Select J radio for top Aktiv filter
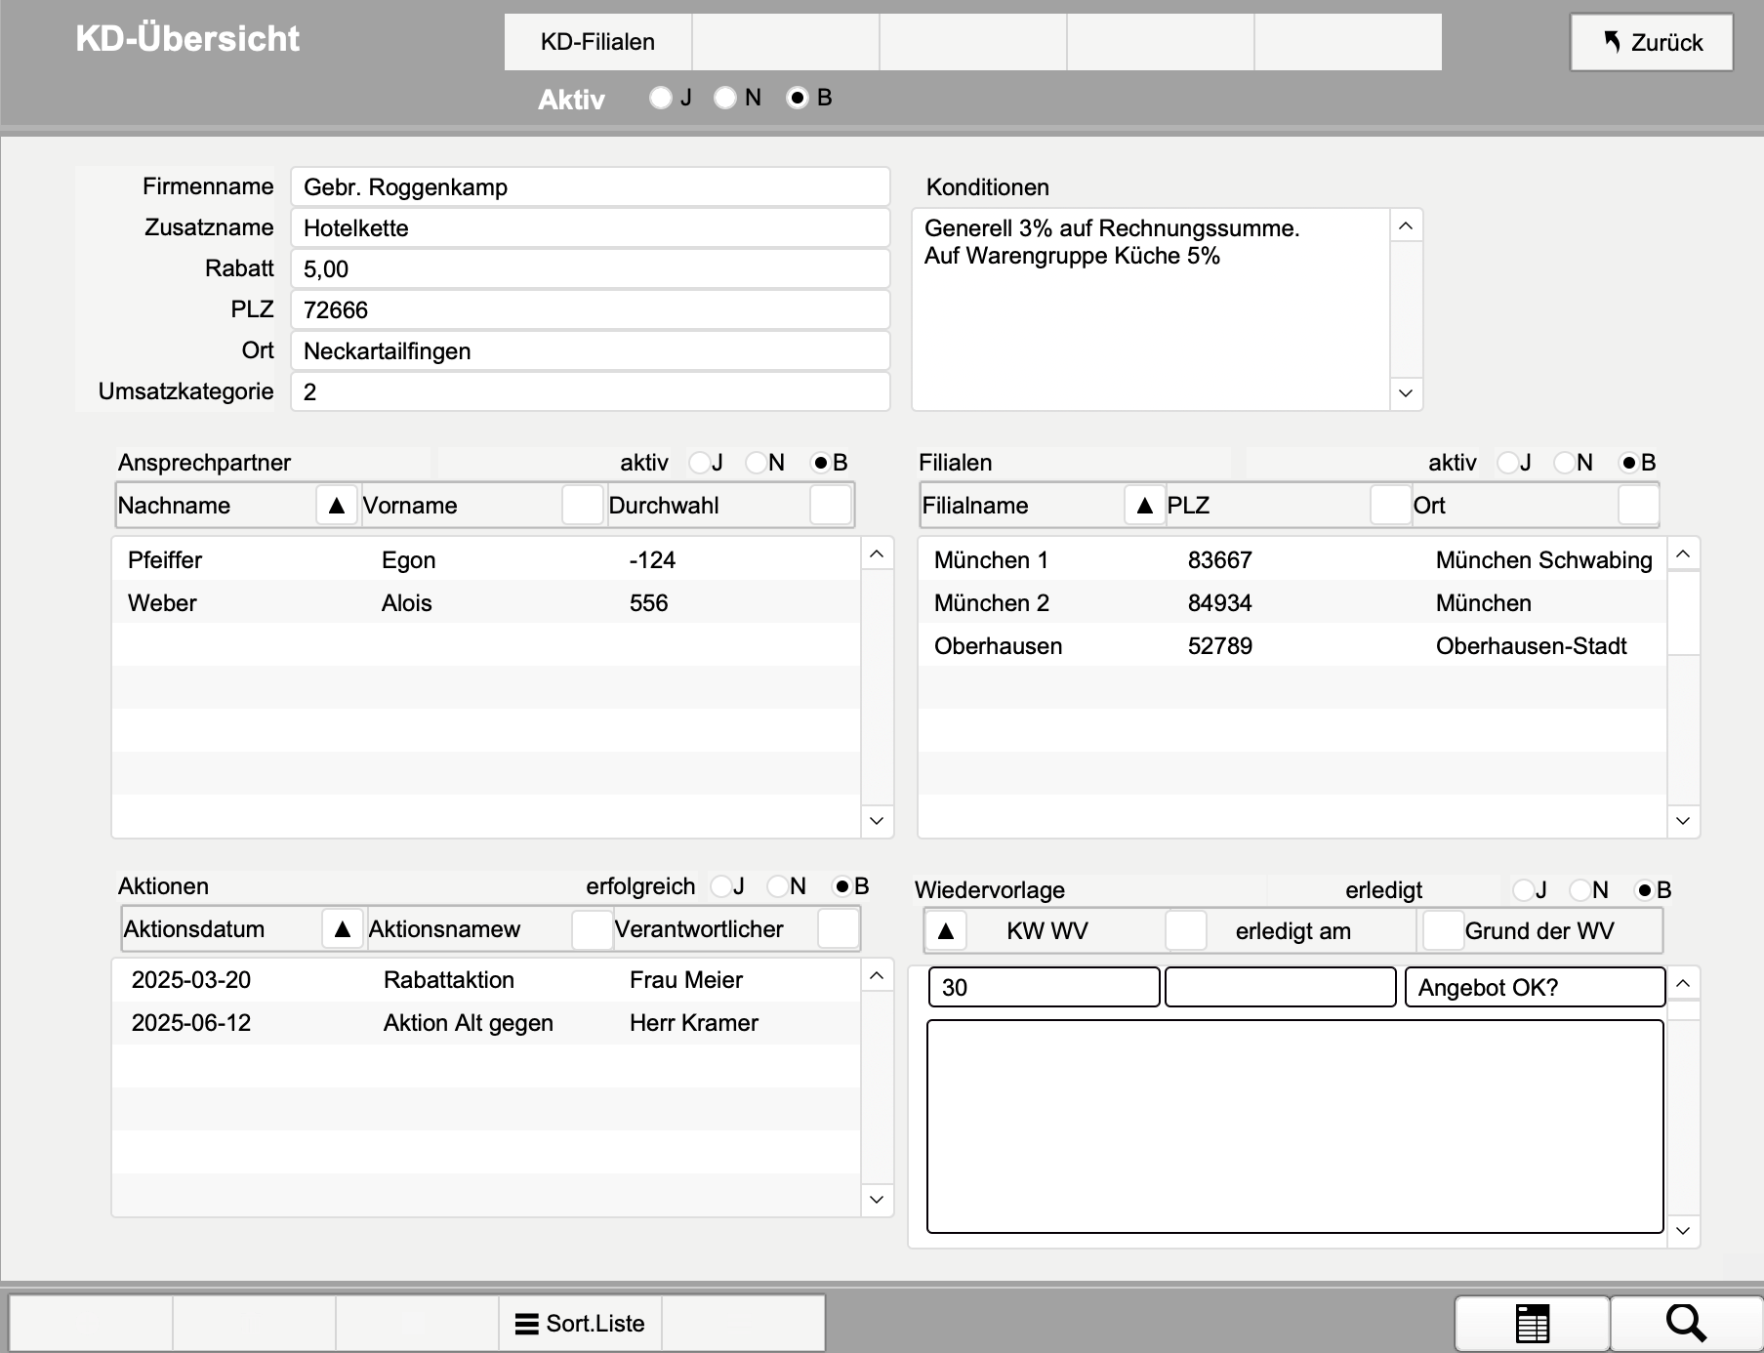1764x1353 pixels. click(661, 98)
